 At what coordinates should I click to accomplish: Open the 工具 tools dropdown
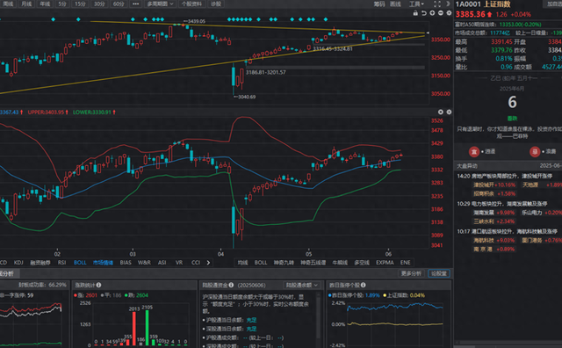(416, 4)
